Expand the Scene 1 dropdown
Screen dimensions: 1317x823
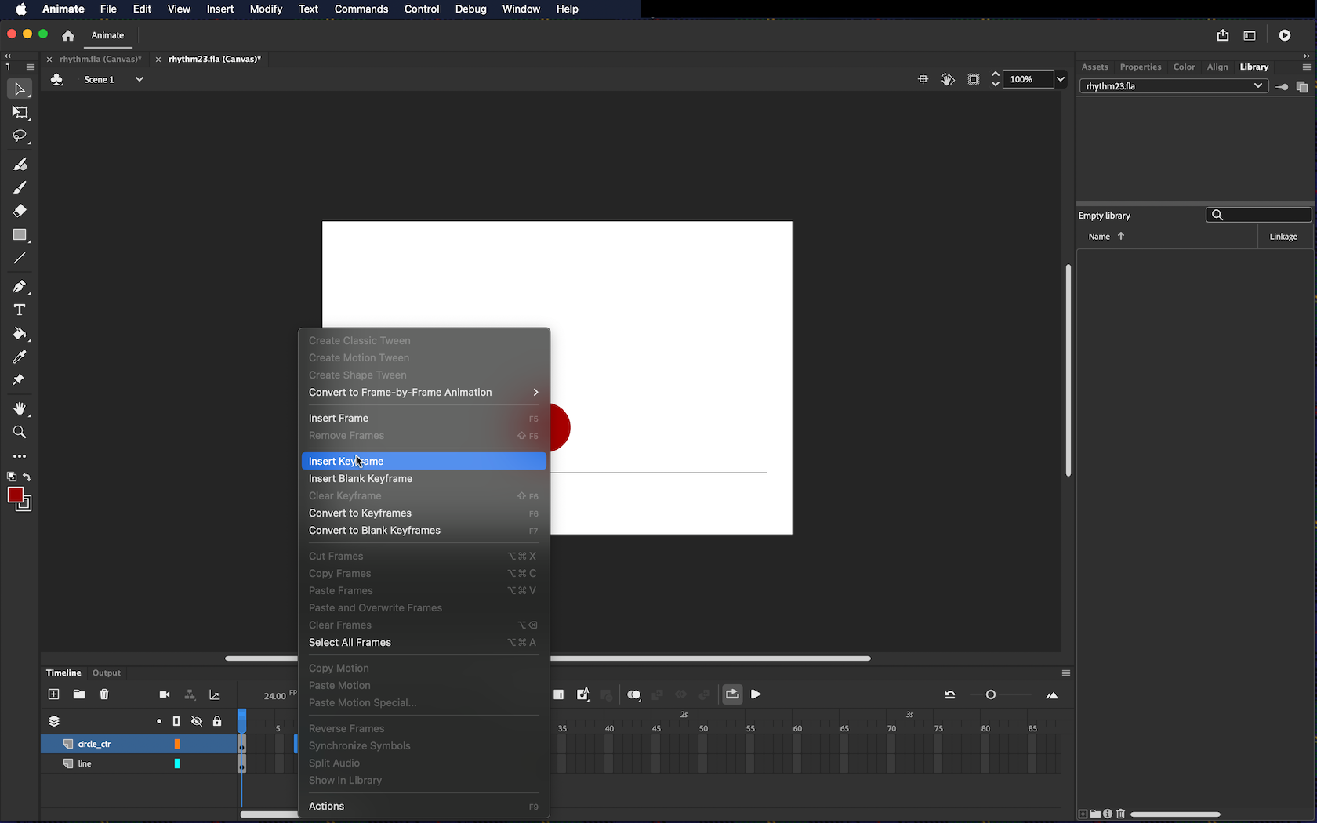pos(139,79)
